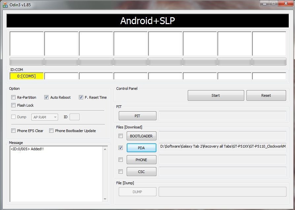This screenshot has height=210, width=295.
Task: Click the CSC file button
Action: point(142,172)
